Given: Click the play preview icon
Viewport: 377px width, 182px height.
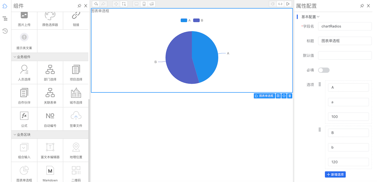Looking at the screenshot, I should 288,4.
